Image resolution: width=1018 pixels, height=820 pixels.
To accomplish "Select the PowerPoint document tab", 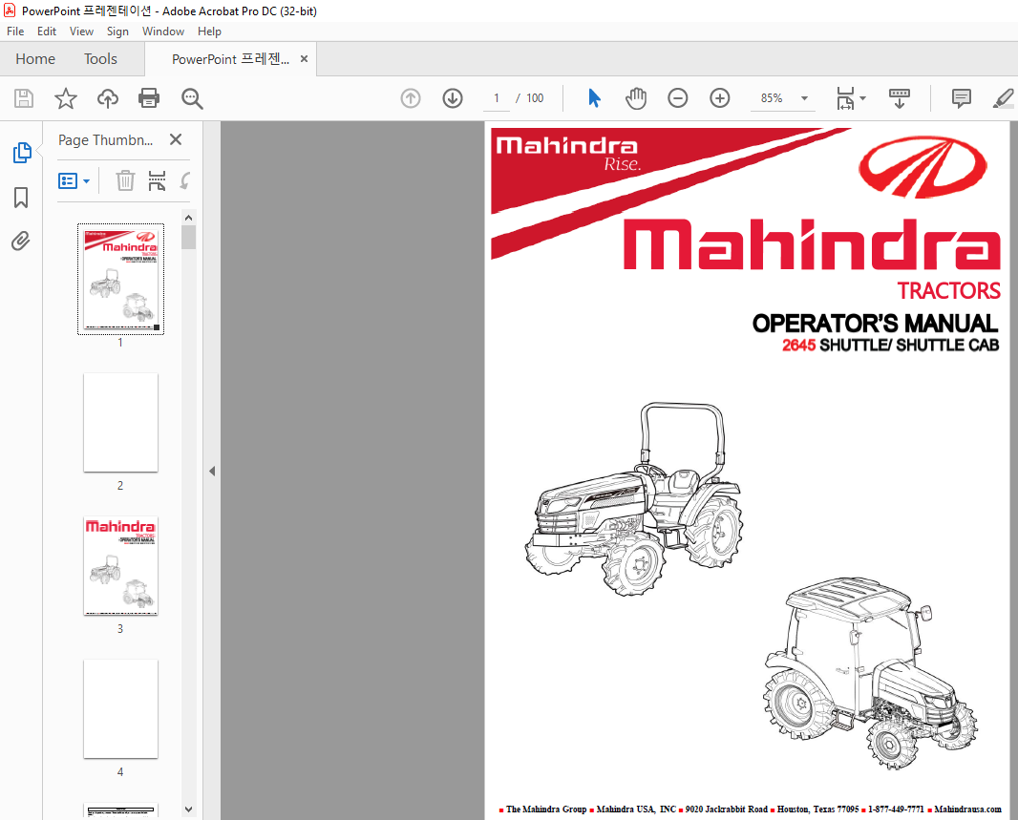I will point(230,59).
